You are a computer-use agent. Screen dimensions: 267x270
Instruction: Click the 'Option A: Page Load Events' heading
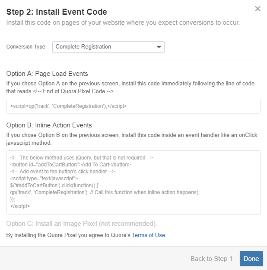(x=47, y=74)
